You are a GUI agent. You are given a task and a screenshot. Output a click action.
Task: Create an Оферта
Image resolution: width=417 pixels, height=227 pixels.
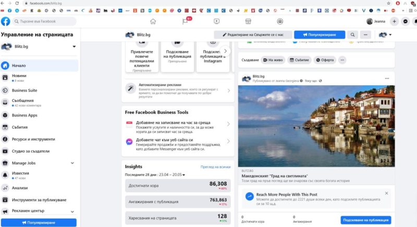(x=325, y=60)
